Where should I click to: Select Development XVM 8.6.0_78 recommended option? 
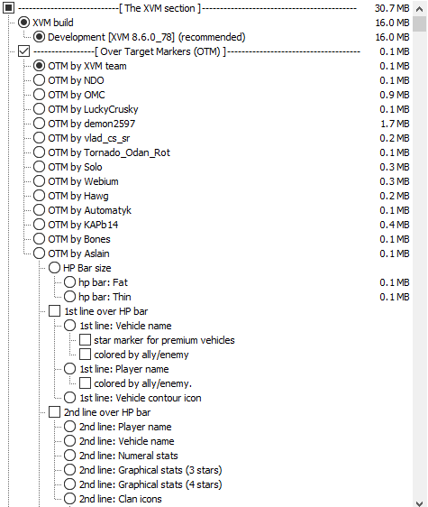click(39, 37)
